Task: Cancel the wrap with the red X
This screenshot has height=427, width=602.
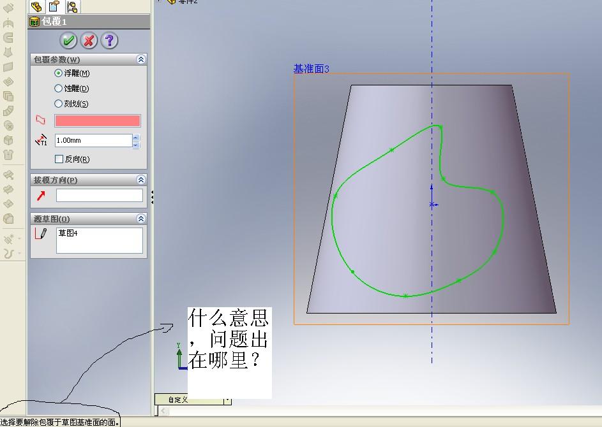Action: pos(89,40)
